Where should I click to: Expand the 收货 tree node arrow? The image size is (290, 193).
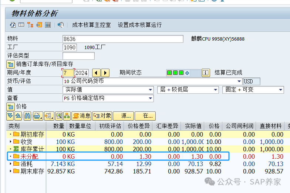10,142
